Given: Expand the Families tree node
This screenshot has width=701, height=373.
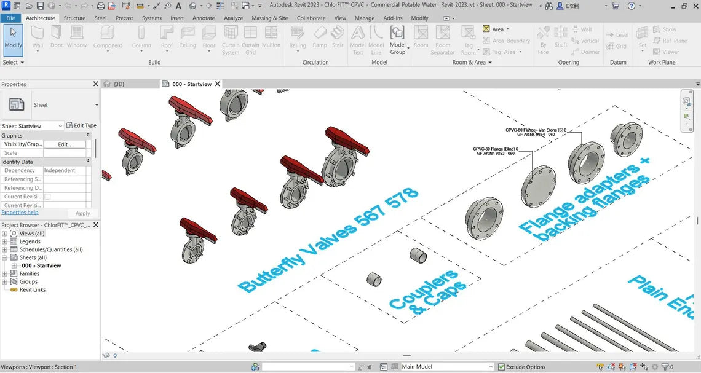Looking at the screenshot, I should coord(4,274).
